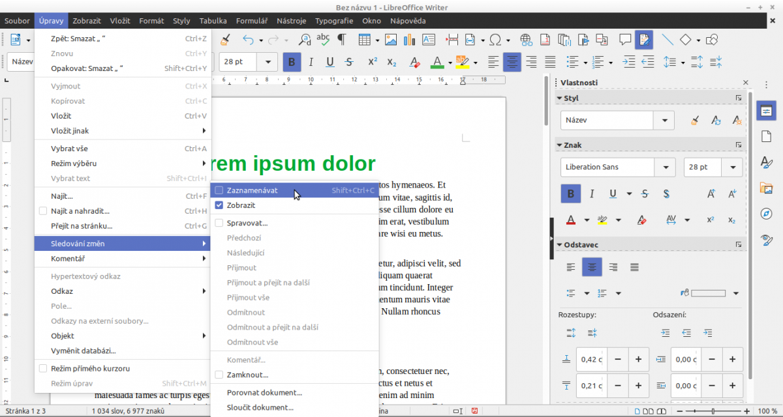
Task: Click the Find and Replace toolbar icon
Action: coord(305,40)
